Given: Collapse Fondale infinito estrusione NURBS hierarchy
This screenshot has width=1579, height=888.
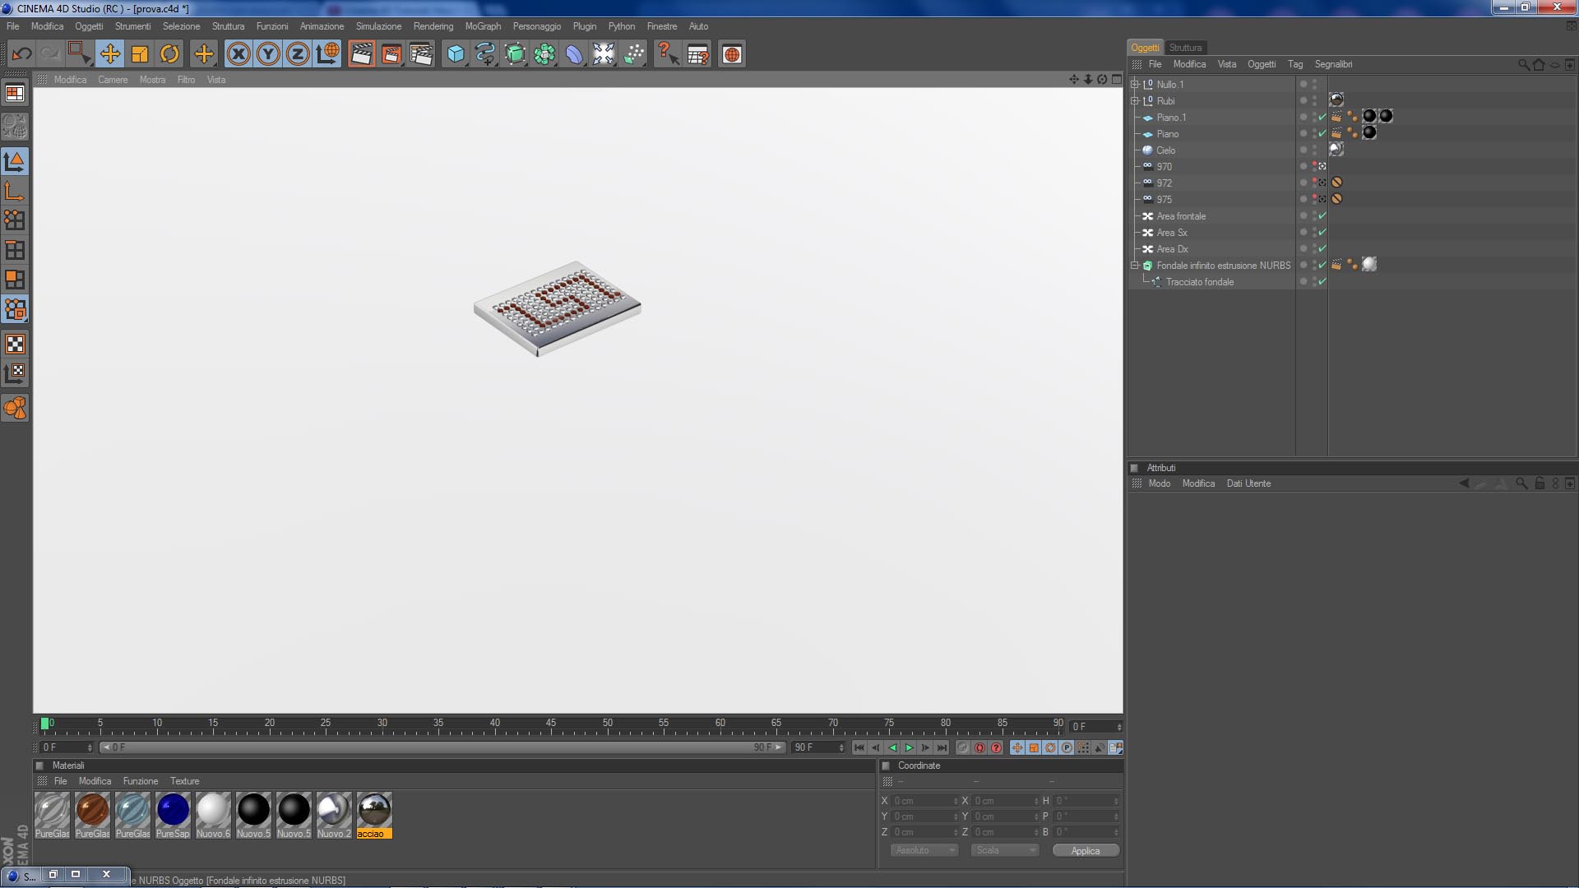Looking at the screenshot, I should pyautogui.click(x=1135, y=266).
